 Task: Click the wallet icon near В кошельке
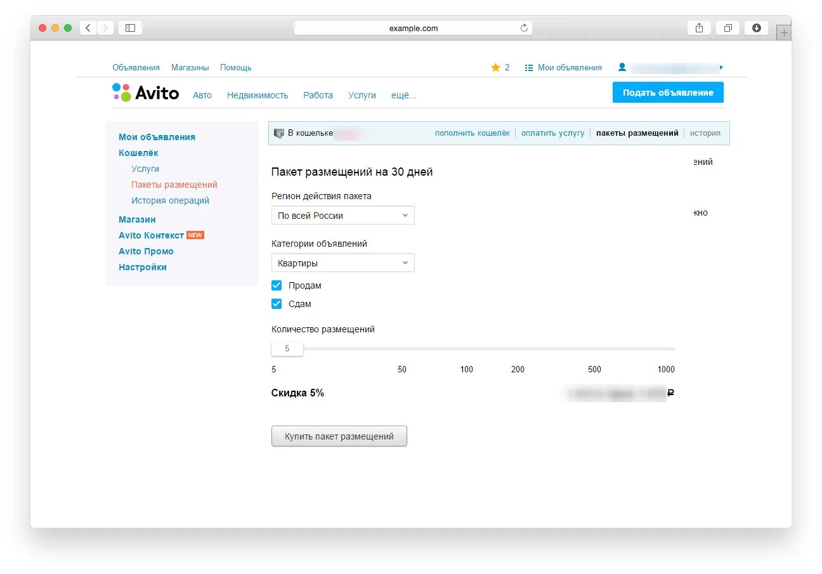[x=279, y=133]
